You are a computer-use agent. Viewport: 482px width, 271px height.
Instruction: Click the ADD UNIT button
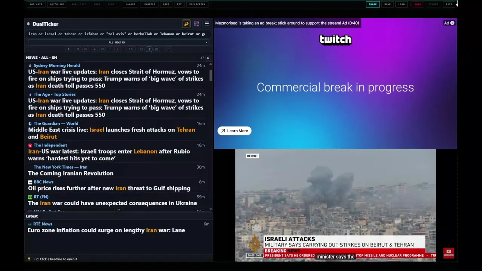tap(36, 5)
